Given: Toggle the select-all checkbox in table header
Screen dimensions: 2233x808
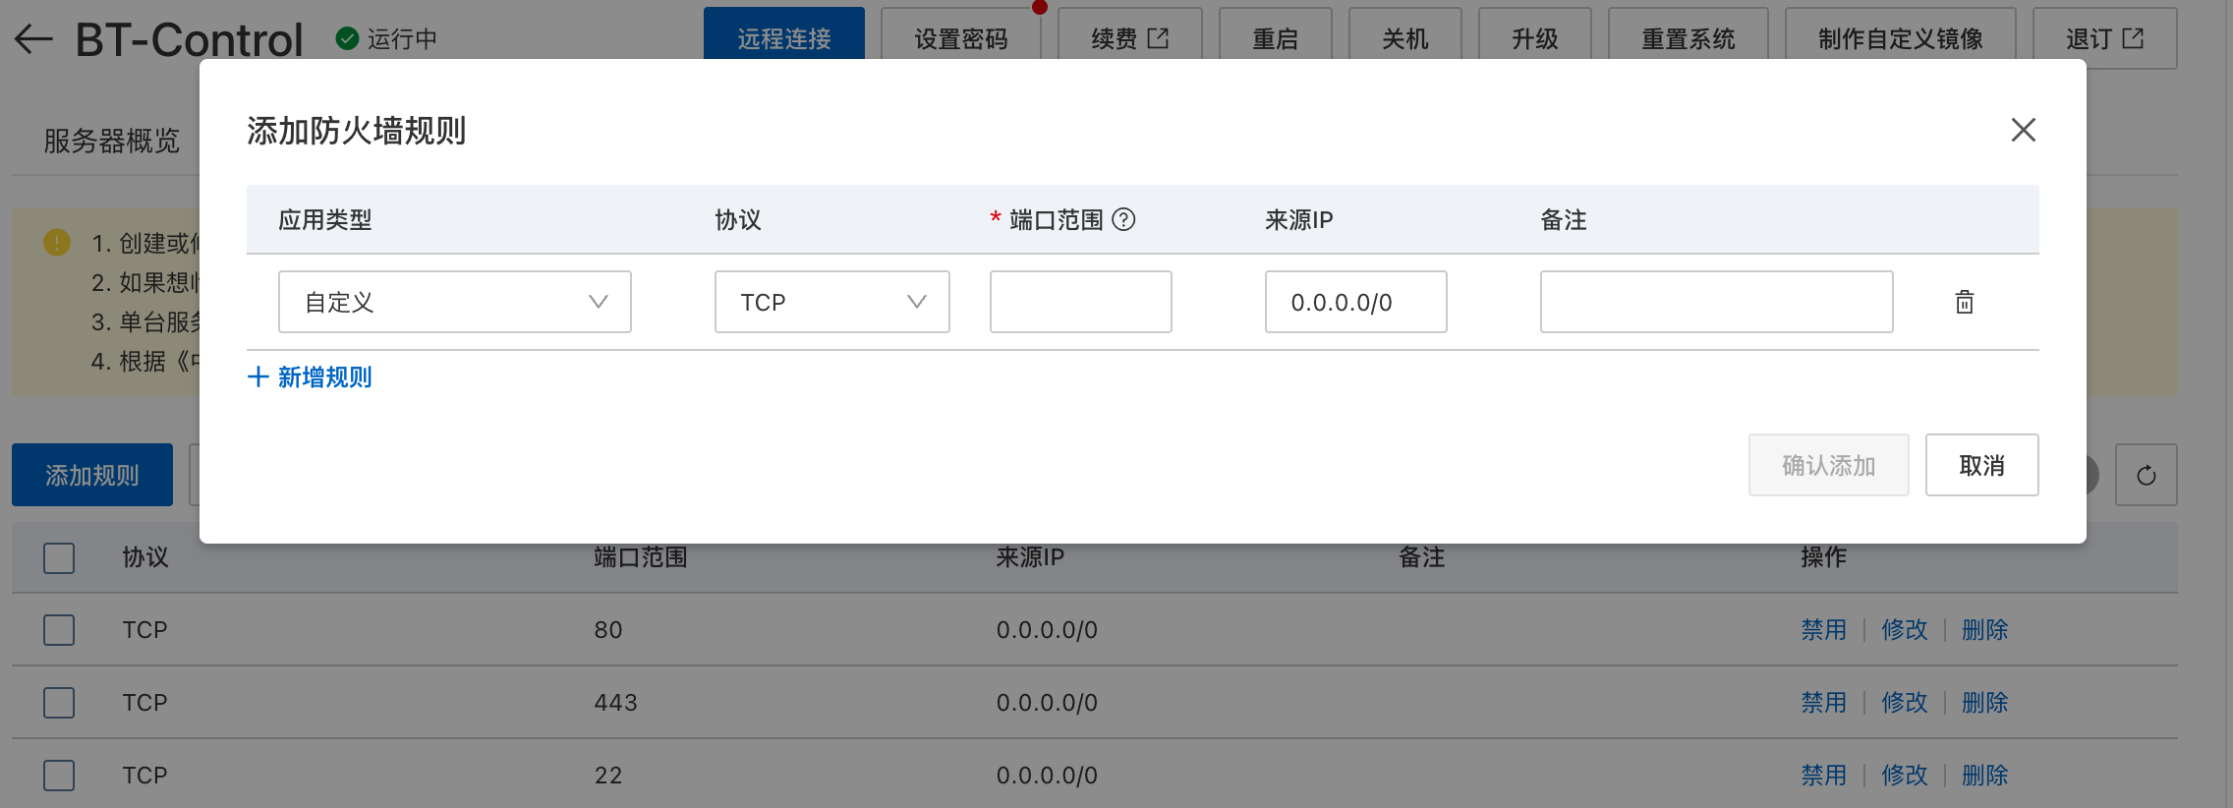Looking at the screenshot, I should coord(59,557).
